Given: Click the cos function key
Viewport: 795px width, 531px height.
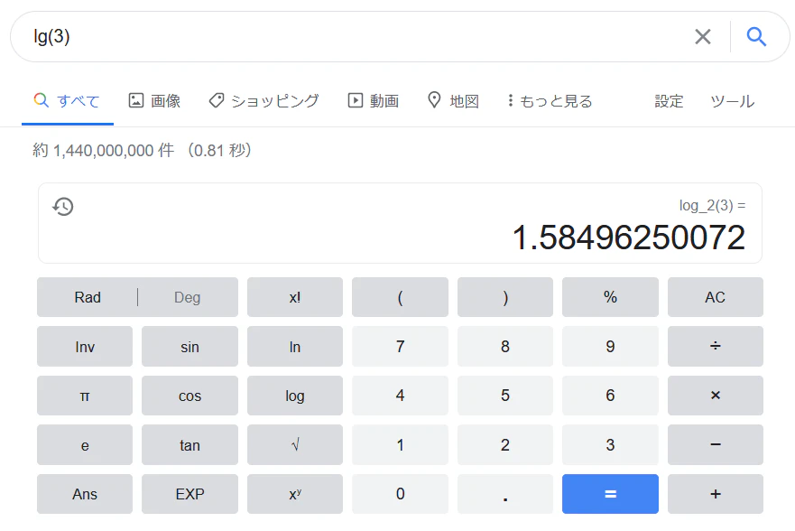Looking at the screenshot, I should (190, 396).
